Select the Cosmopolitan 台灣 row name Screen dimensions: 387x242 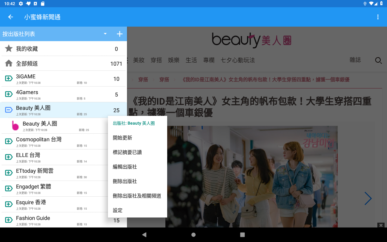(39, 139)
